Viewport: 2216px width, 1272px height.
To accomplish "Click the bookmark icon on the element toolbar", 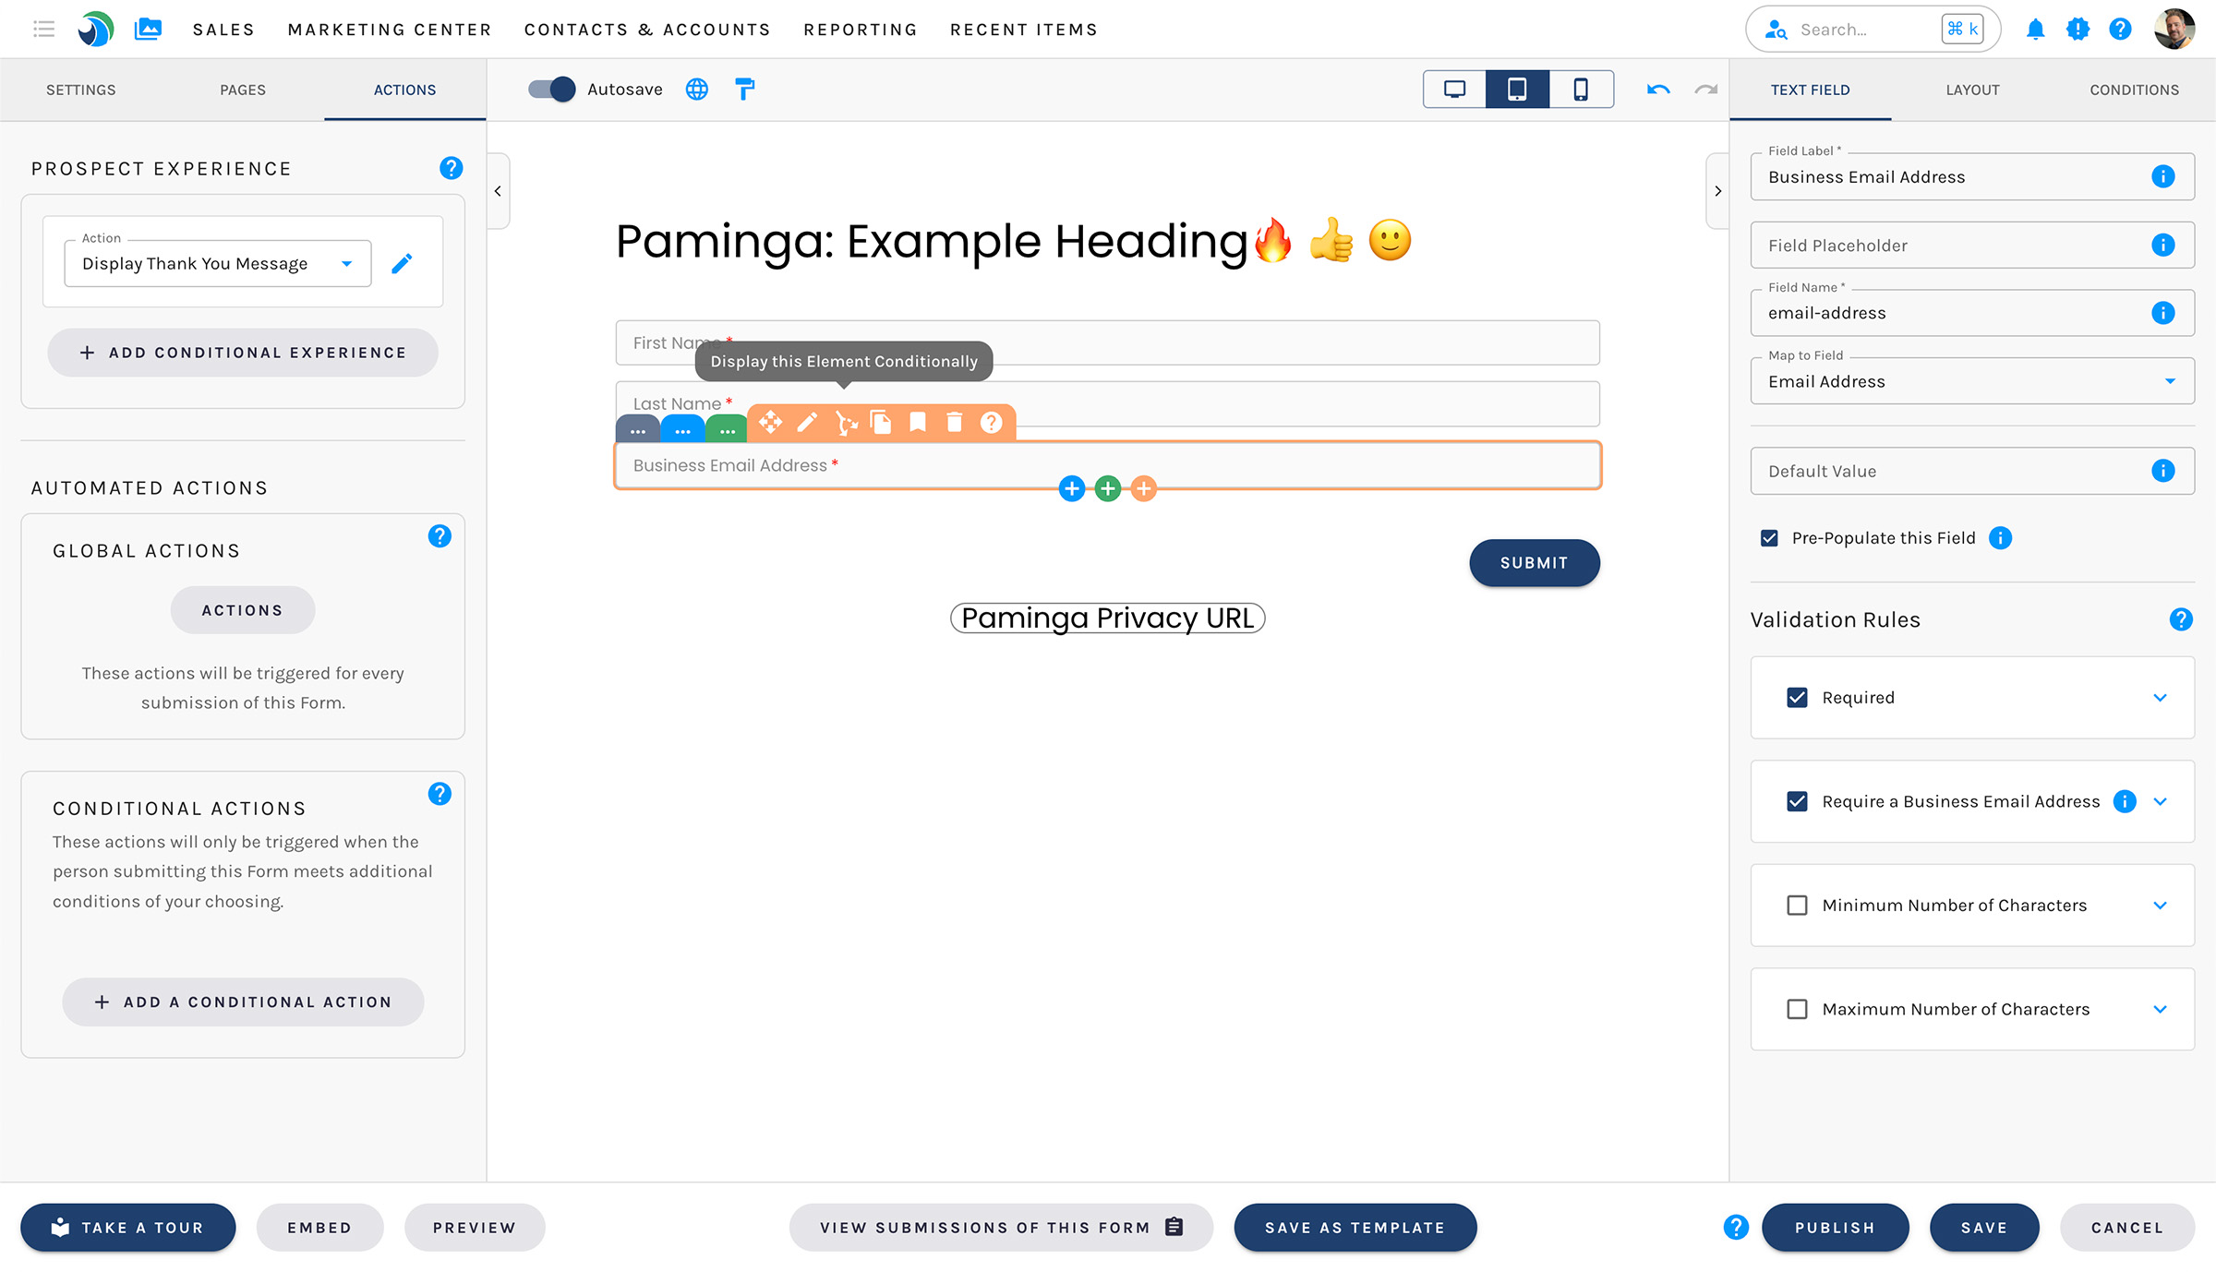I will click(917, 423).
